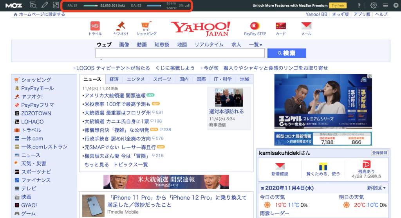Open ゲーム in the left sidebar
Viewport: 401px width, 218px height.
(28, 214)
